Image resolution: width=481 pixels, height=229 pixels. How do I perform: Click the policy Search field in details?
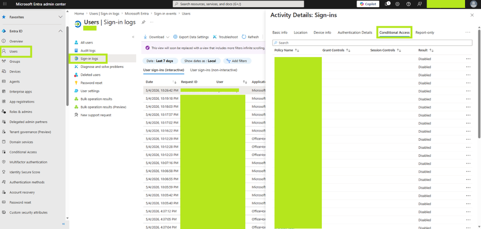(x=372, y=43)
